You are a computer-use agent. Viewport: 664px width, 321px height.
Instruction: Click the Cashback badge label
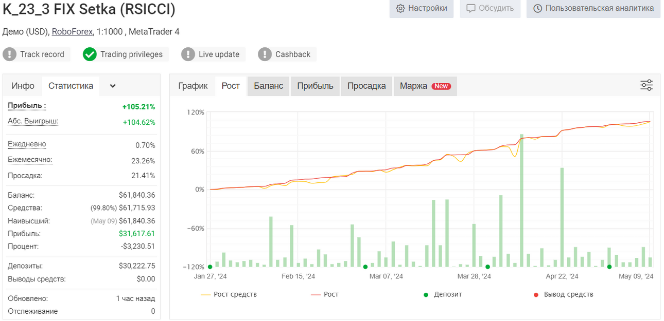click(x=293, y=54)
